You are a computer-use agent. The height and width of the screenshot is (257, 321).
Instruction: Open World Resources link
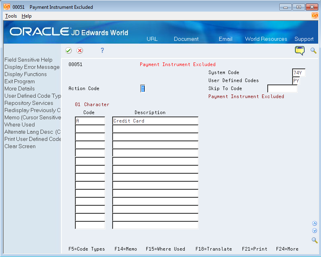coord(266,39)
